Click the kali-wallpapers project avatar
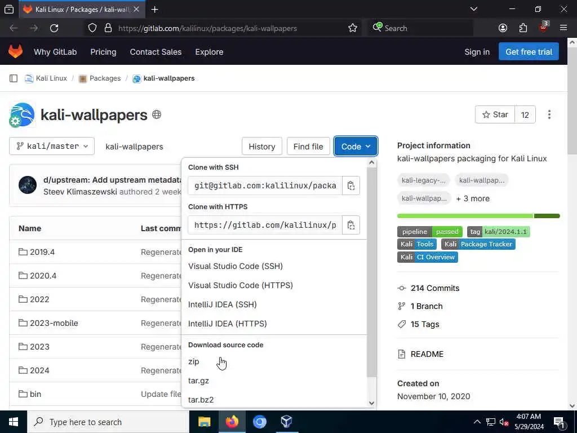577x433 pixels. coord(22,115)
